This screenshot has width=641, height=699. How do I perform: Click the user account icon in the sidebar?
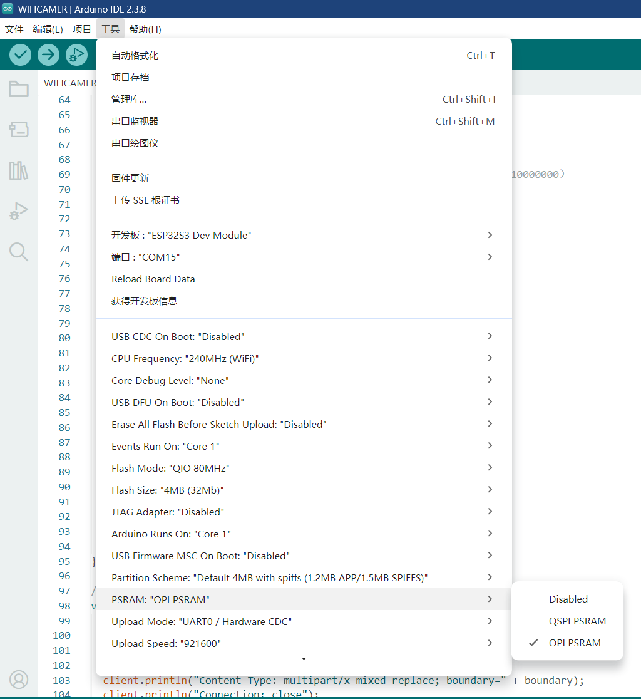(19, 680)
